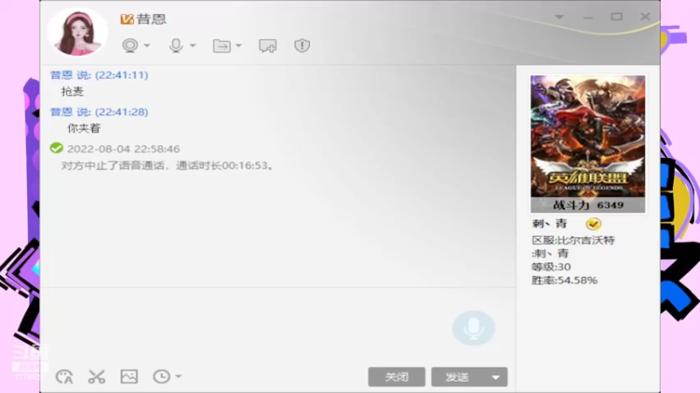700x393 pixels.
Task: Open the window menu triangle in title bar
Action: point(559,17)
